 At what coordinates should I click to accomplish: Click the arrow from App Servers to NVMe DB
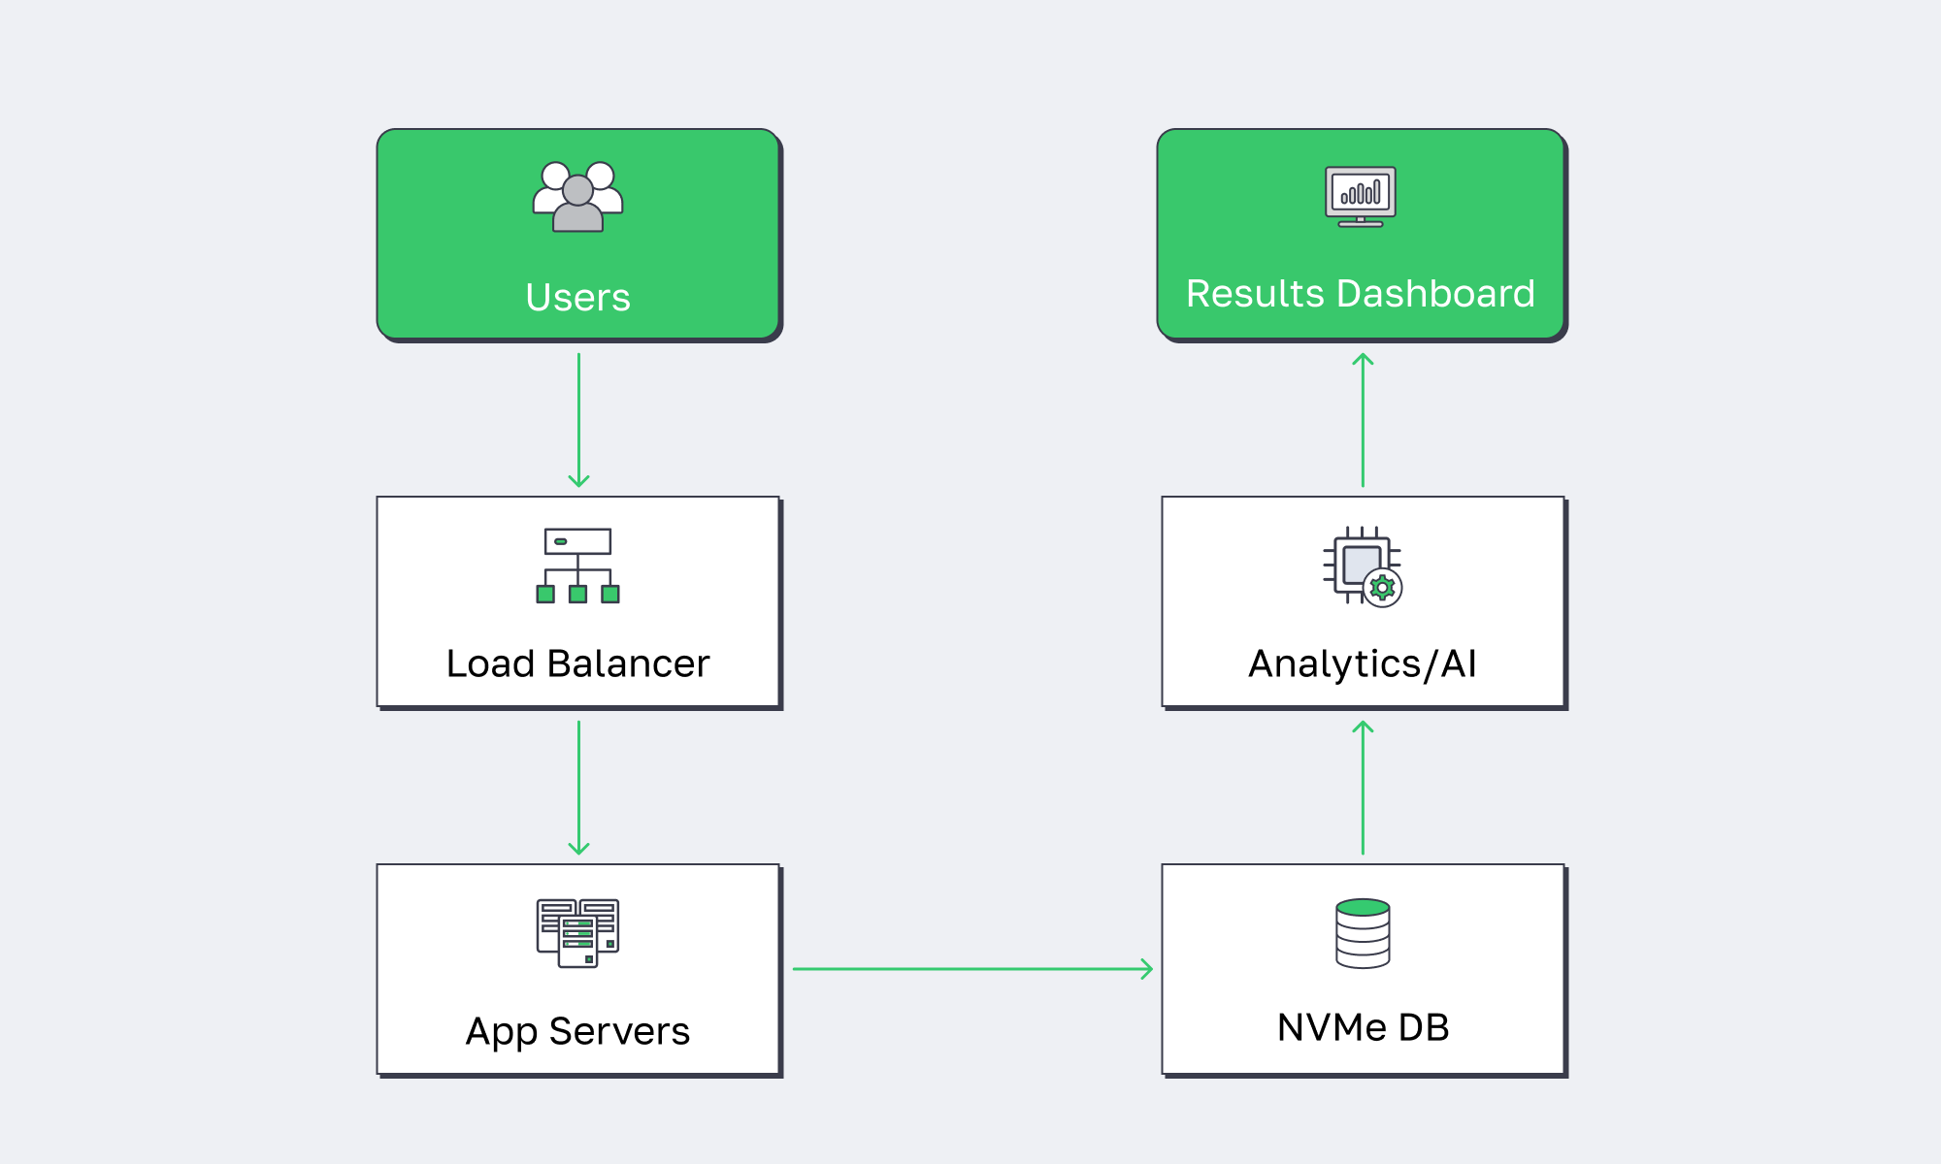pos(970,967)
